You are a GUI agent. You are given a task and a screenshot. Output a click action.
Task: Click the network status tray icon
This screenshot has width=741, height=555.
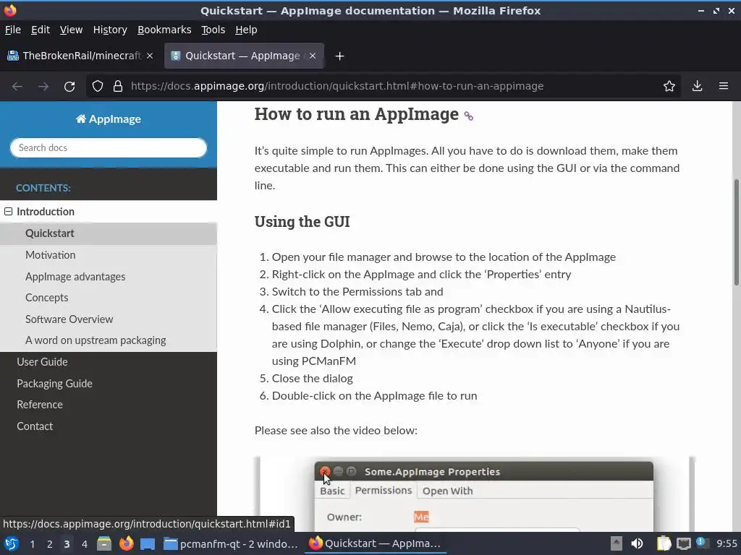pyautogui.click(x=683, y=544)
